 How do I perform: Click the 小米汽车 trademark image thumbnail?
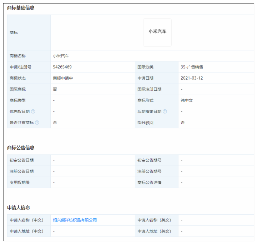pyautogui.click(x=157, y=32)
